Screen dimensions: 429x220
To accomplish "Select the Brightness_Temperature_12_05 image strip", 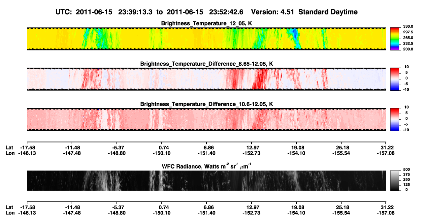I will coord(206,39).
